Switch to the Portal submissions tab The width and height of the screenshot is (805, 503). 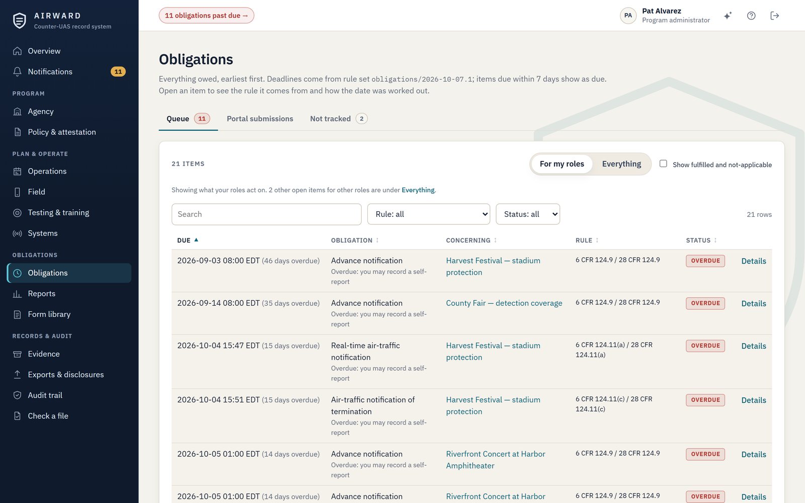(x=260, y=119)
